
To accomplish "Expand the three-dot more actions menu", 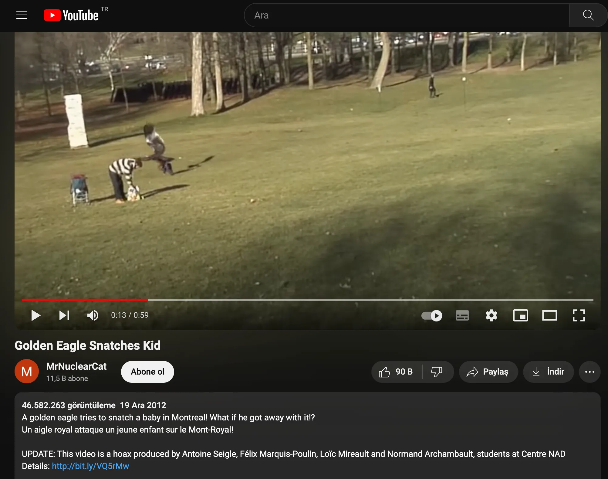I will click(x=589, y=372).
